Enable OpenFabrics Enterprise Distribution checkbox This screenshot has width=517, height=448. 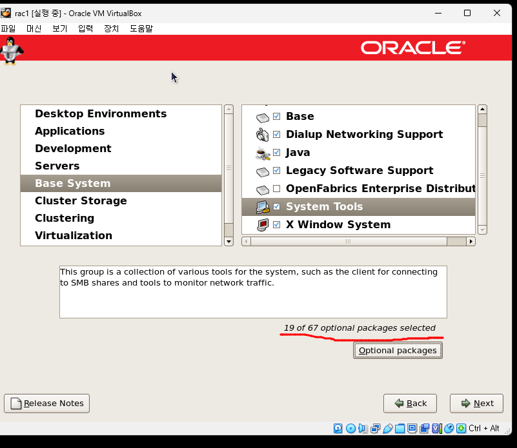tap(277, 188)
